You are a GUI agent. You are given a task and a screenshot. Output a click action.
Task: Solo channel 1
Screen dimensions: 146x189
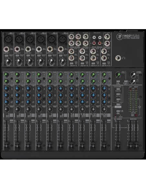[12, 120]
